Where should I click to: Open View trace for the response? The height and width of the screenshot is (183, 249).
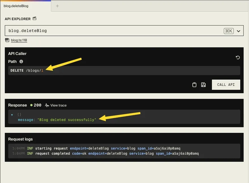(x=56, y=105)
